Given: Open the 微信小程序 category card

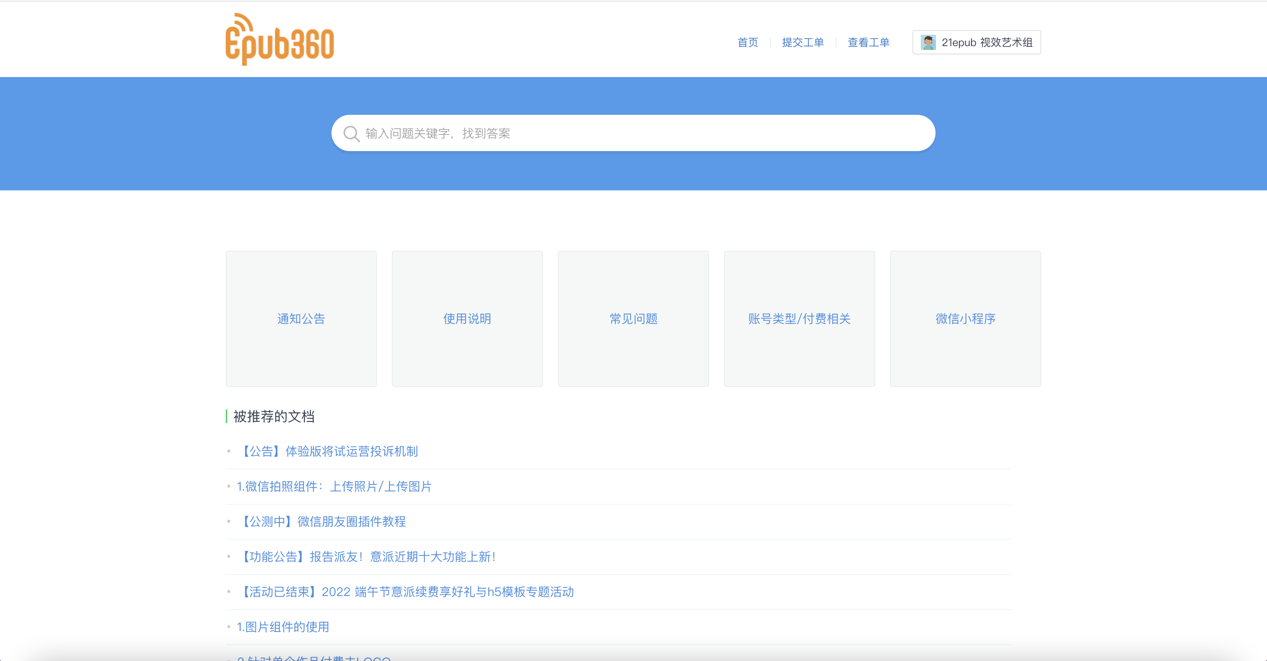Looking at the screenshot, I should click(965, 318).
